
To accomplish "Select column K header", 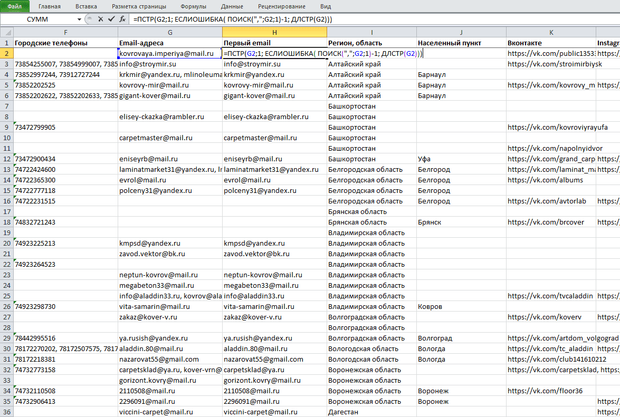I will 551,32.
